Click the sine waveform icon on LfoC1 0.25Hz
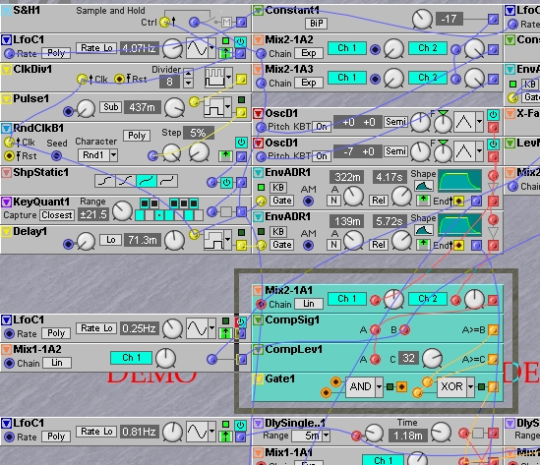540x465 pixels. coord(197,328)
